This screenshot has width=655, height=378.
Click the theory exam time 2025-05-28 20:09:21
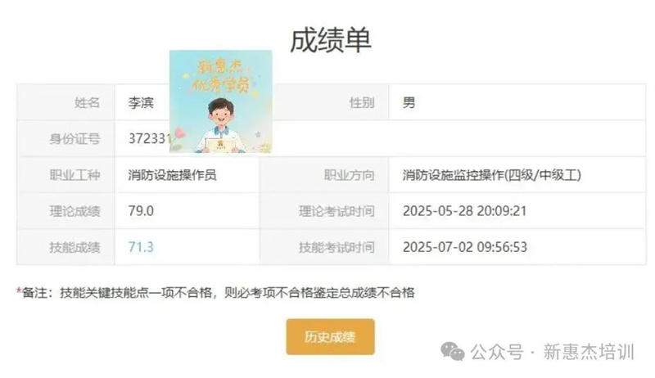click(x=464, y=211)
